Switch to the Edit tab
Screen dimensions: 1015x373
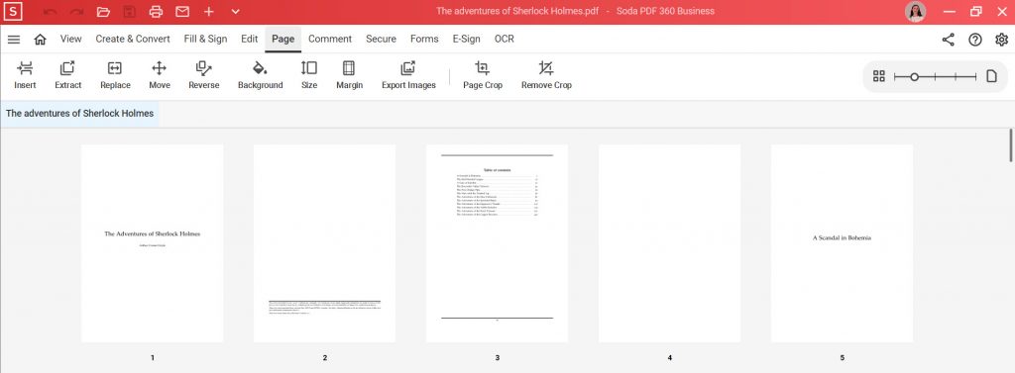pos(249,39)
